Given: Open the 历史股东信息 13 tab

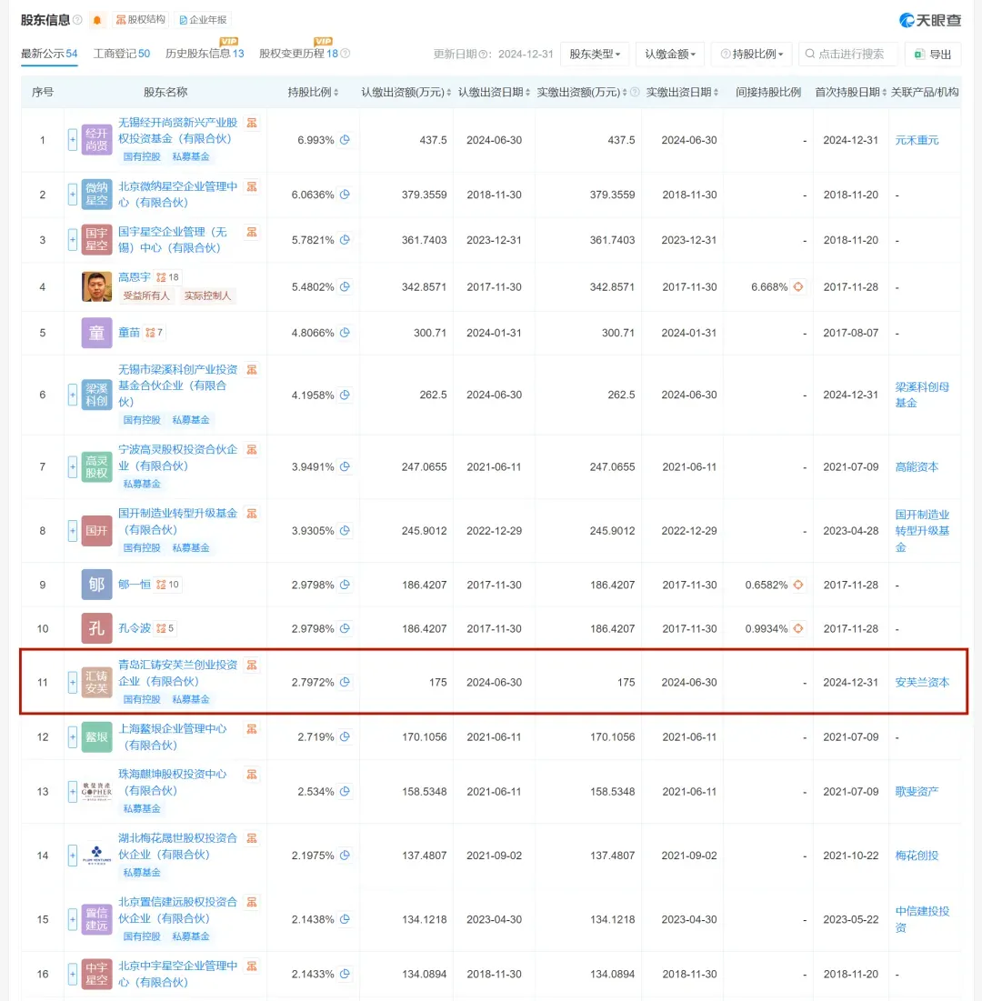Looking at the screenshot, I should [x=205, y=54].
